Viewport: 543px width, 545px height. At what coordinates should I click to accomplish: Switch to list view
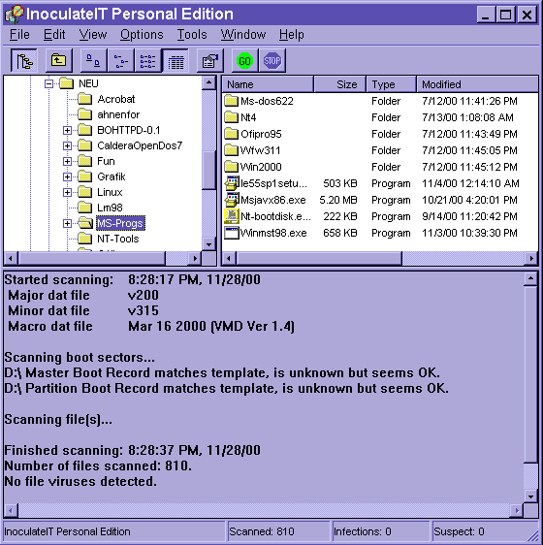tap(147, 61)
